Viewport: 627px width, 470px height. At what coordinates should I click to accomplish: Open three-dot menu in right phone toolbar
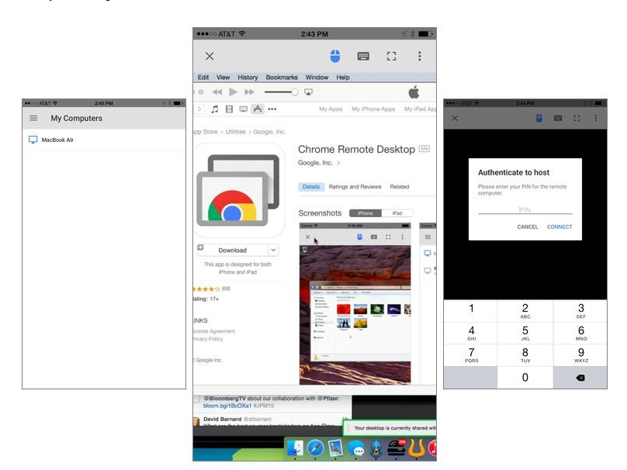[x=596, y=119]
